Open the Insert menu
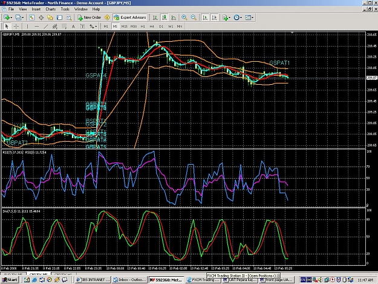 click(x=36, y=9)
